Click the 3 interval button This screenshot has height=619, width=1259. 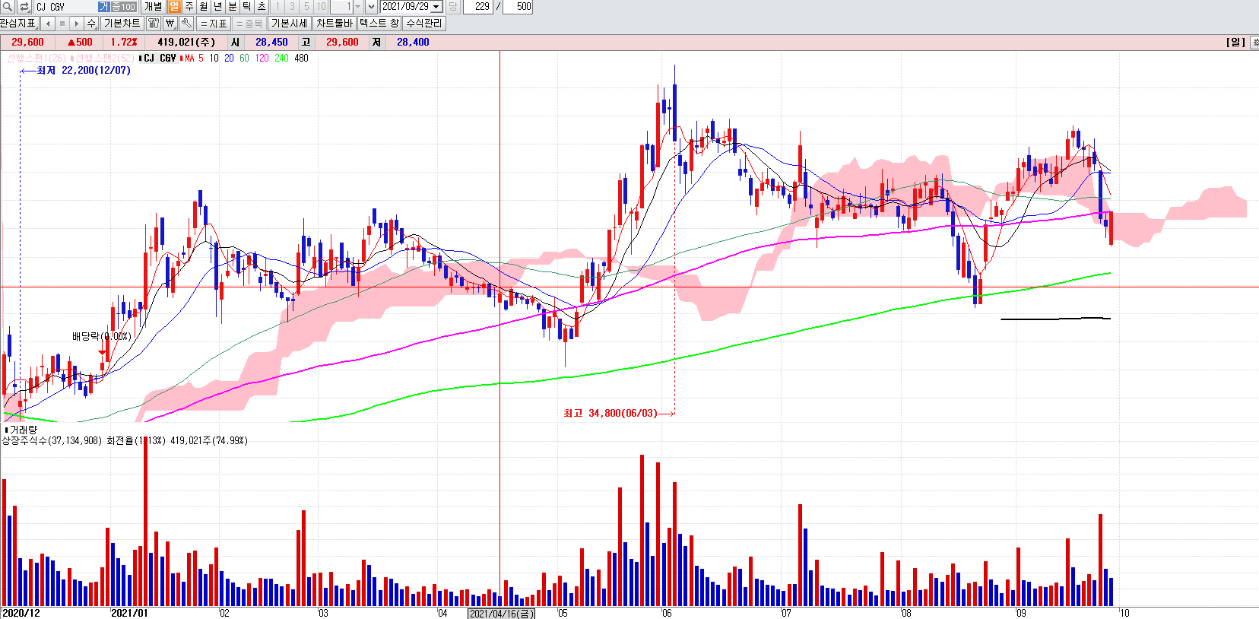[292, 7]
